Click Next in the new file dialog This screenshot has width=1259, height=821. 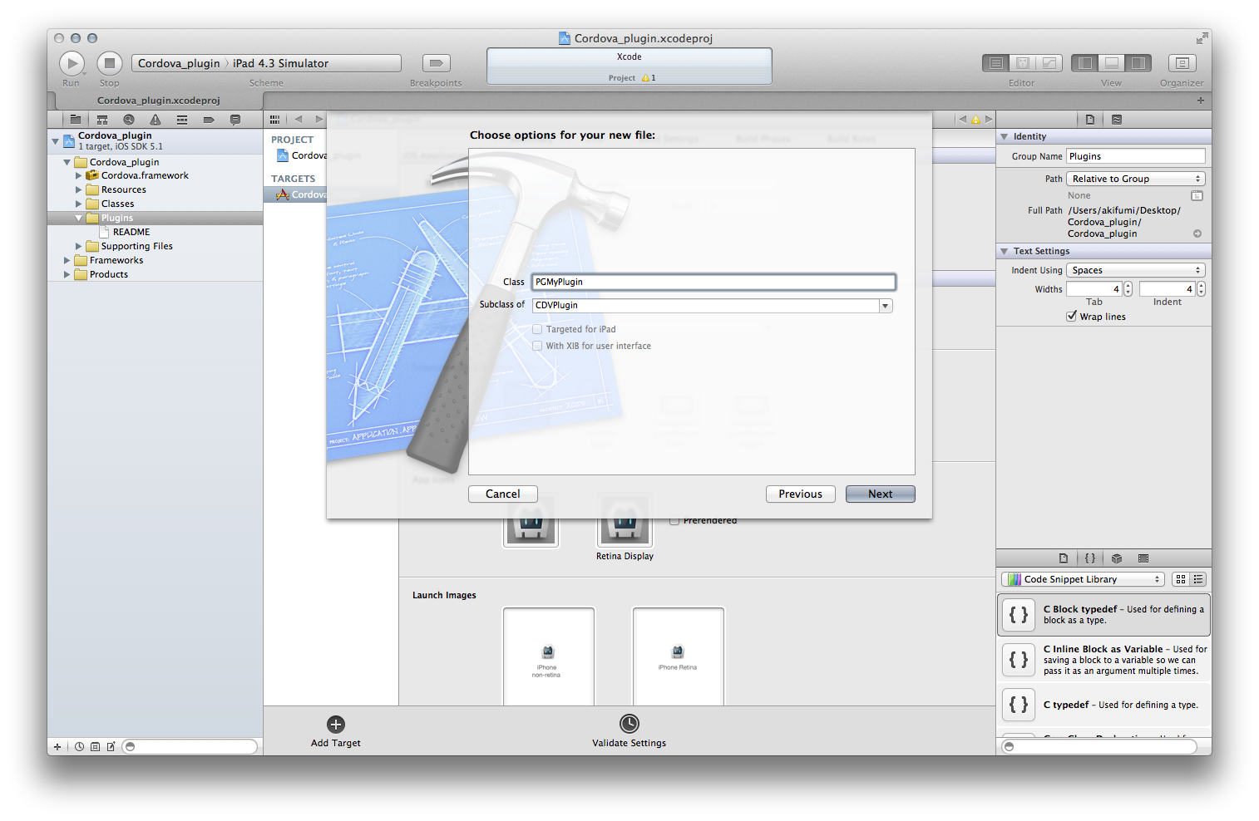click(880, 494)
